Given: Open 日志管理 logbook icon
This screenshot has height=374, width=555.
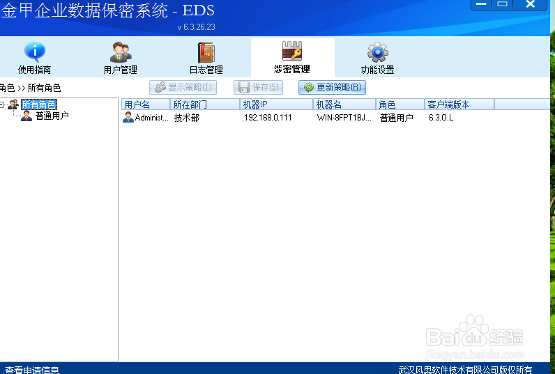Looking at the screenshot, I should [x=206, y=53].
